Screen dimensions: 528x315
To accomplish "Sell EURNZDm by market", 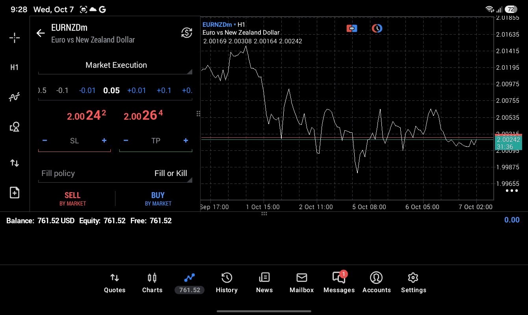I will tap(73, 198).
